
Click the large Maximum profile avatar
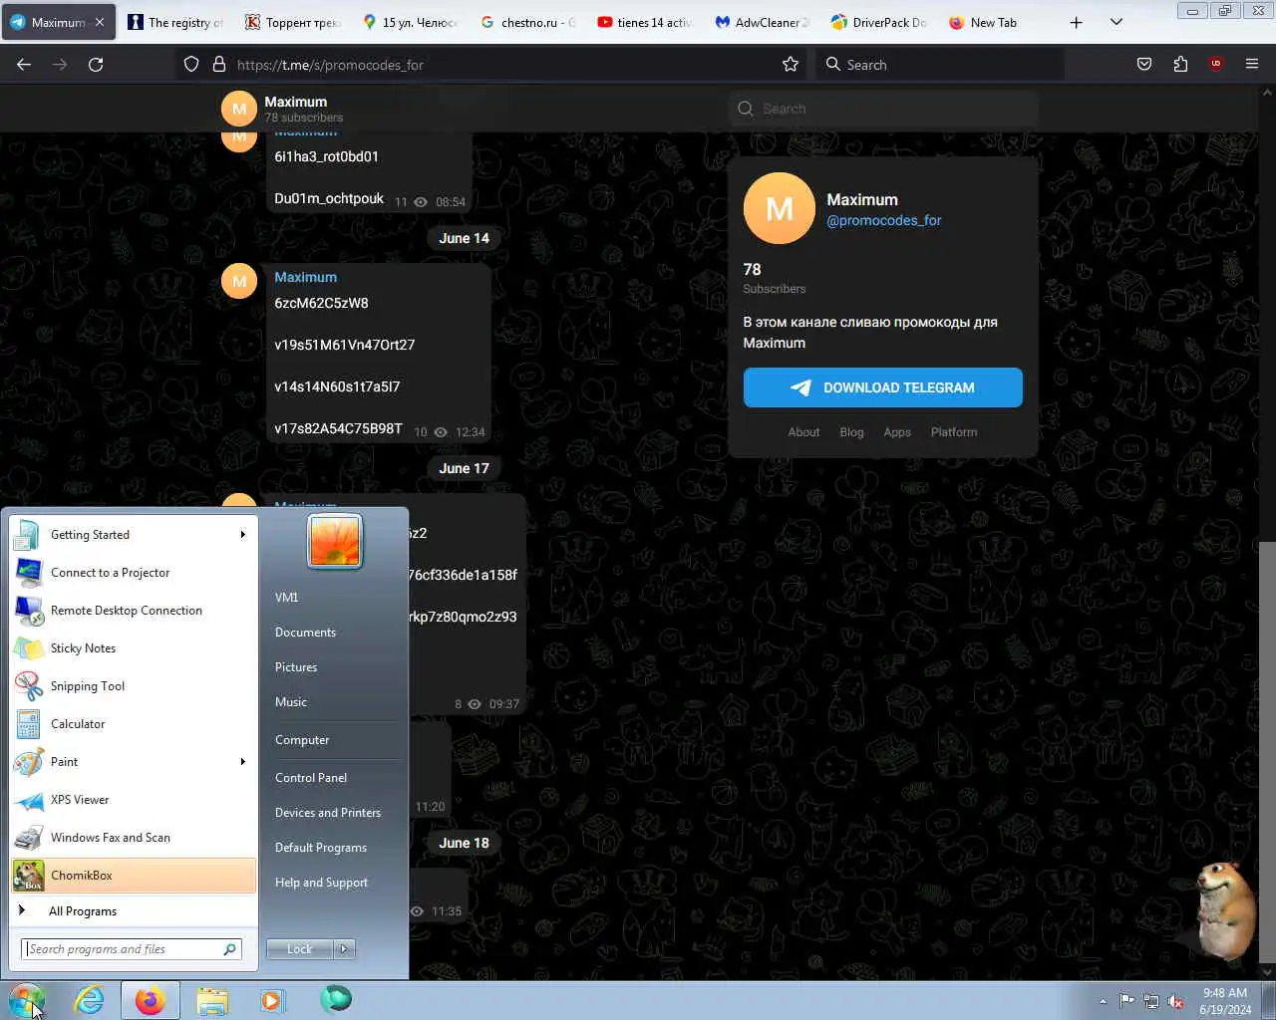(780, 208)
